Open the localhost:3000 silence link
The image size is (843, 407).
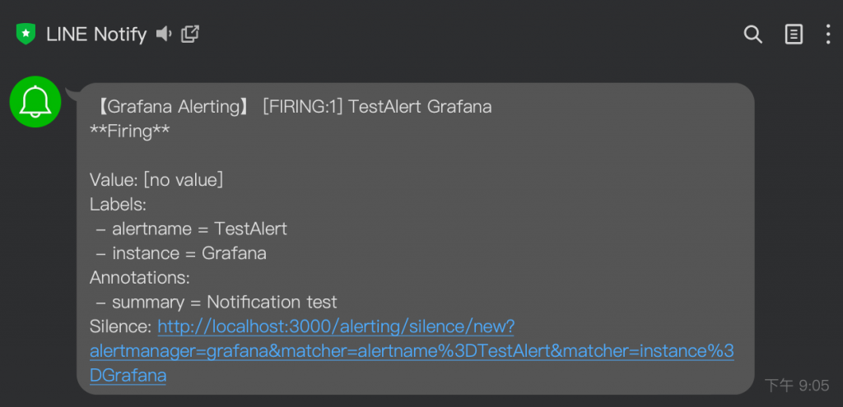[x=336, y=326]
